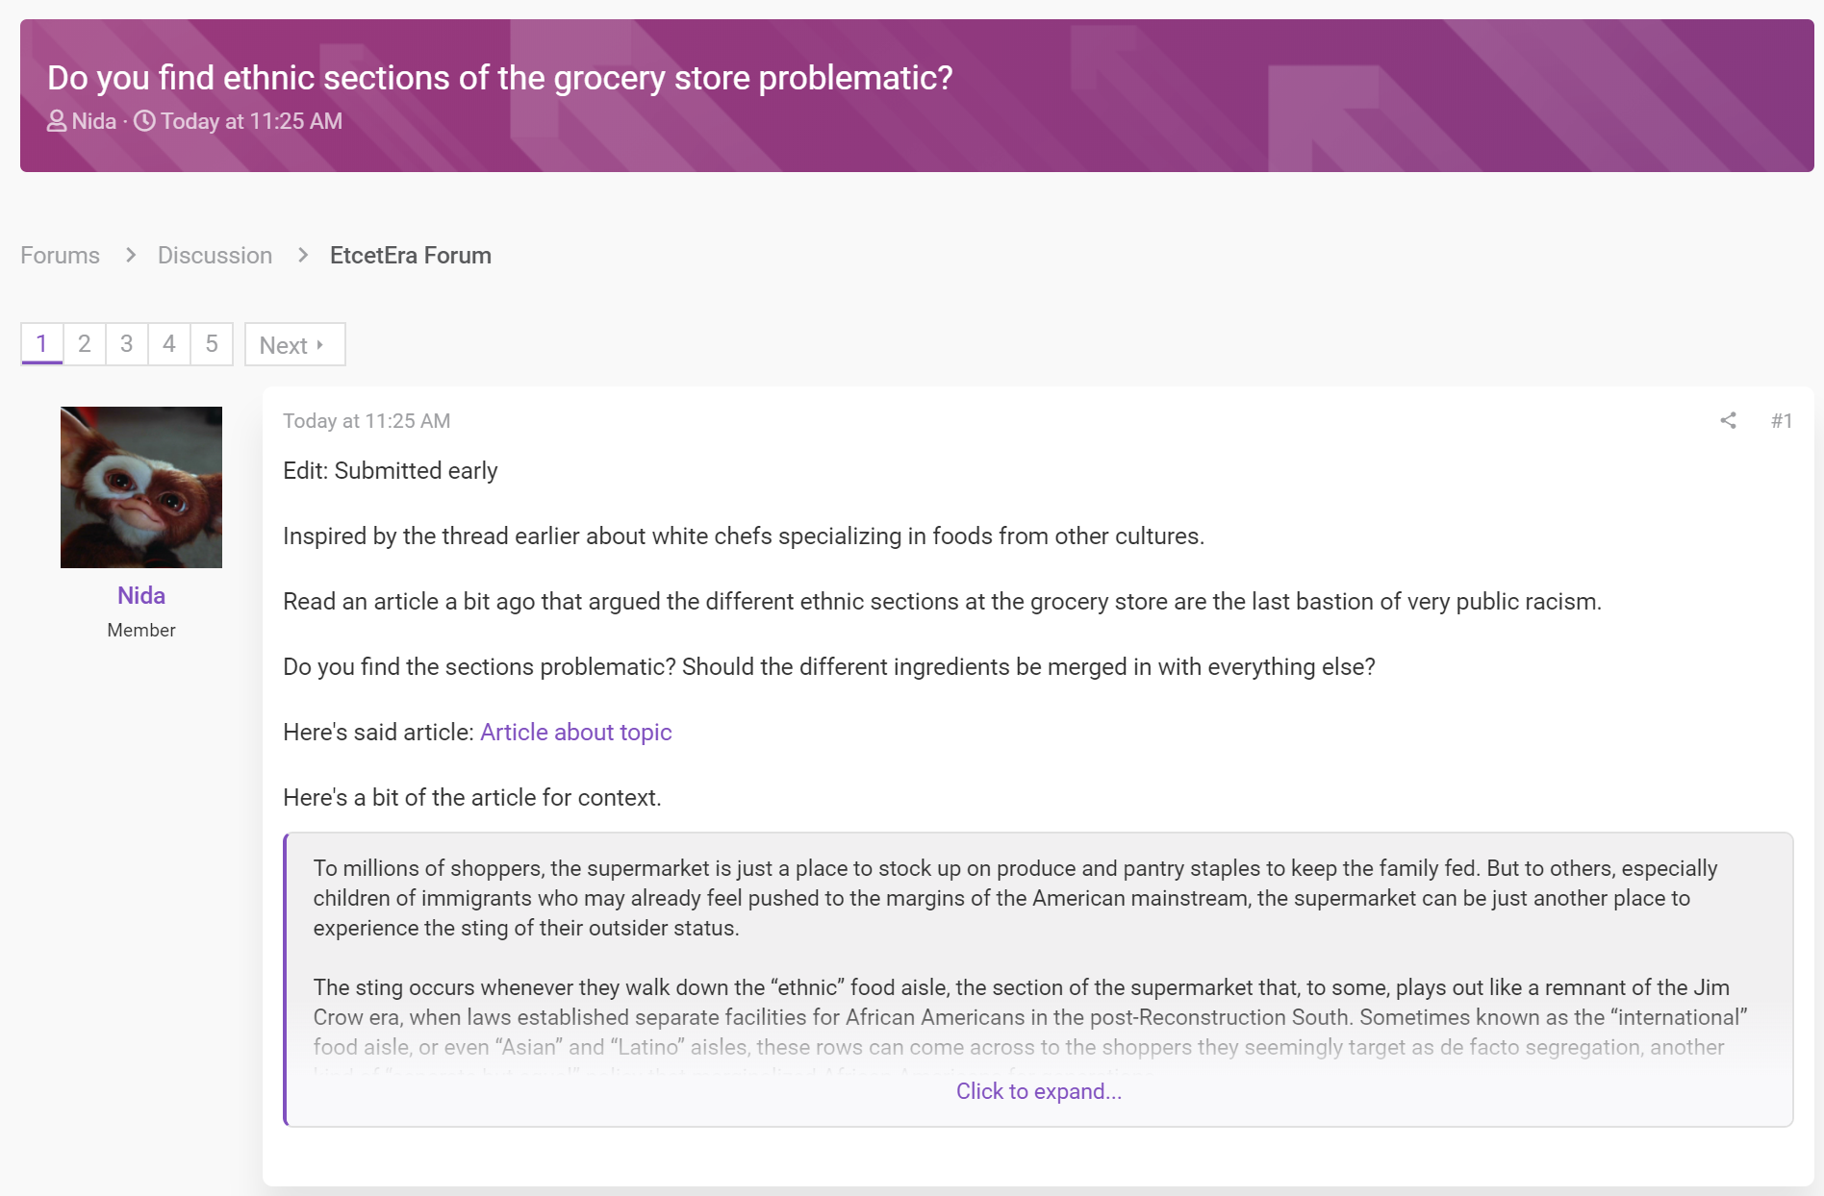This screenshot has width=1824, height=1196.
Task: Go to the Discussion breadcrumb
Action: [x=215, y=255]
